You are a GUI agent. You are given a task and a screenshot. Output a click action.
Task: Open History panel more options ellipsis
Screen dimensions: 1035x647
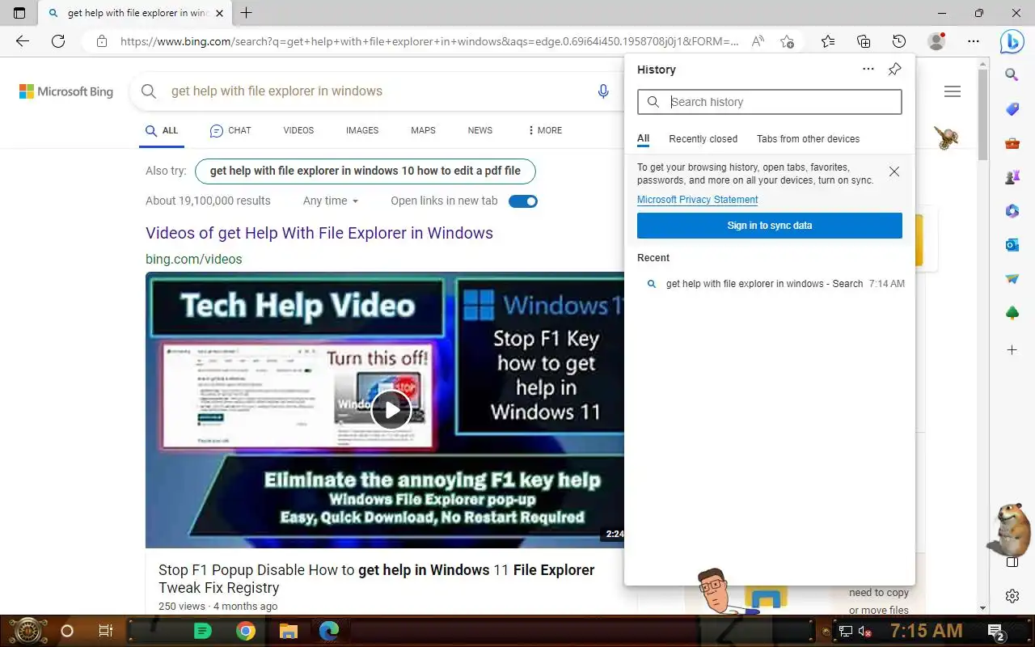point(868,70)
